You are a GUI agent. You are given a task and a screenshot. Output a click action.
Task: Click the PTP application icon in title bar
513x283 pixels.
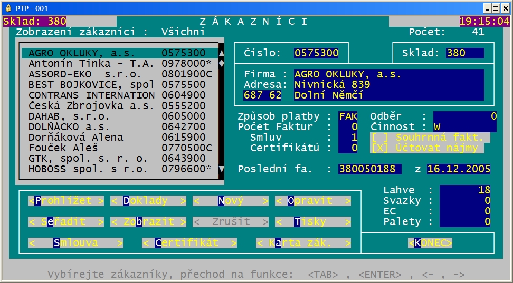pyautogui.click(x=7, y=8)
